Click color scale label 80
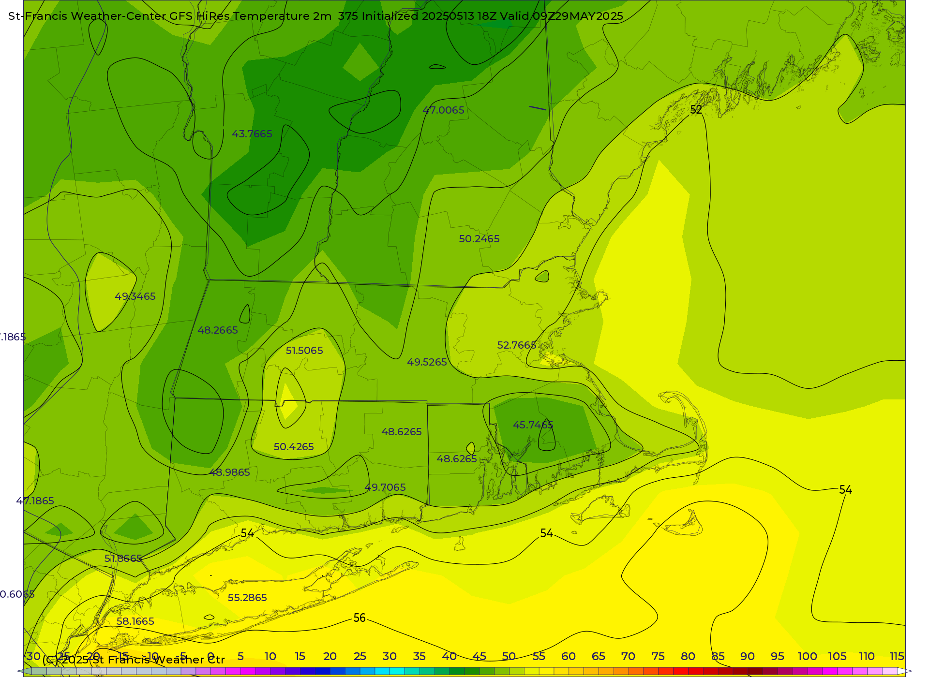Screen dimensions: 929x677 (688, 657)
